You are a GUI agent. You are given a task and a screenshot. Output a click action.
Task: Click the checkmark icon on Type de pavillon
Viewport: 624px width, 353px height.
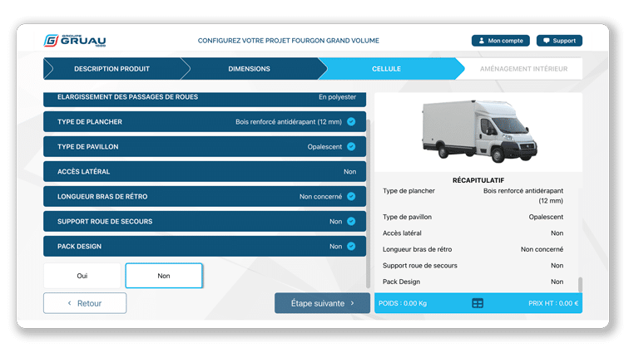351,147
